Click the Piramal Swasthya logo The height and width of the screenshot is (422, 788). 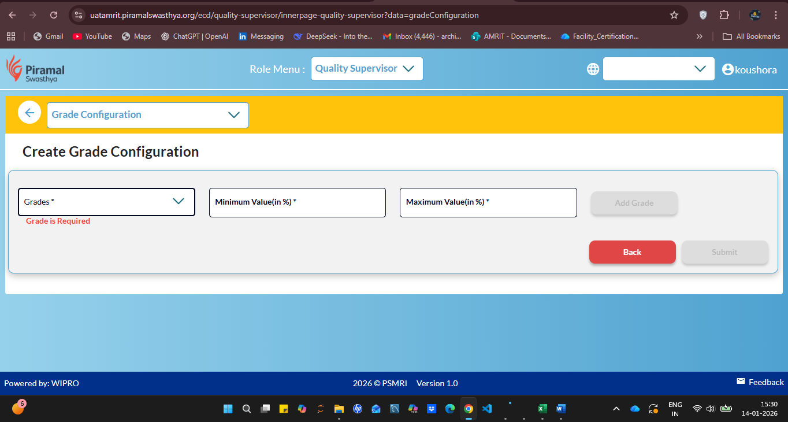tap(35, 69)
